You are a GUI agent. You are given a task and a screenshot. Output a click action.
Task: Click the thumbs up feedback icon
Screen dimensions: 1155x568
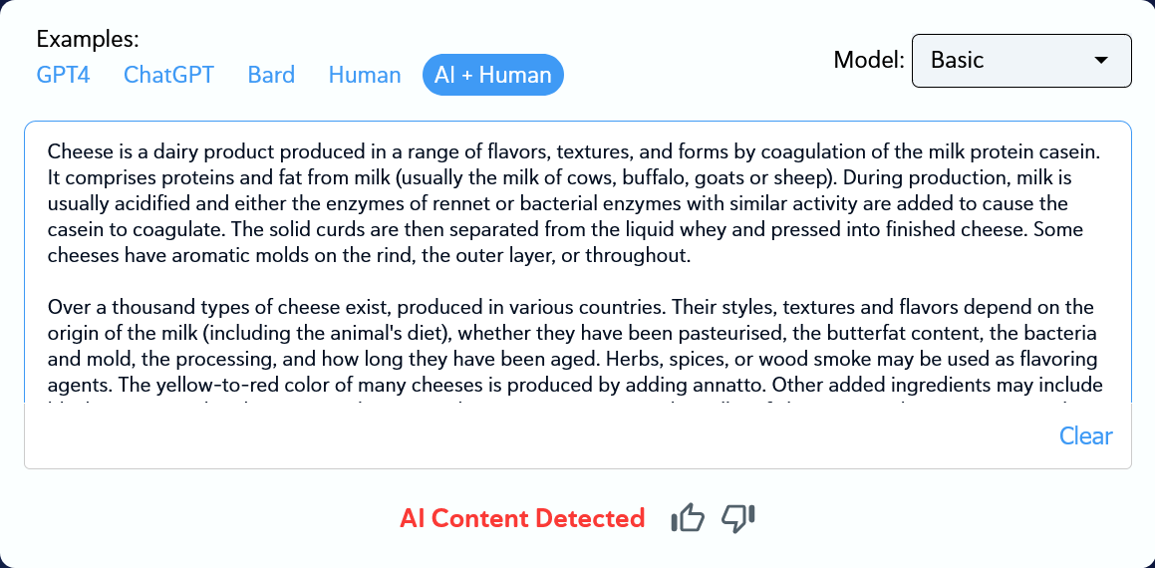[688, 518]
